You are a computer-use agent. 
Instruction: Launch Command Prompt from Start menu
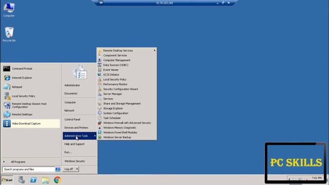pyautogui.click(x=31, y=68)
